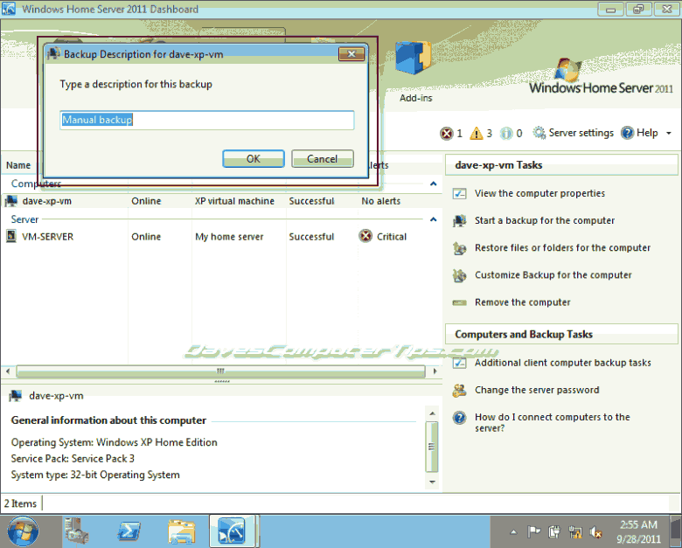The width and height of the screenshot is (682, 548).
Task: Select VM-SERVER name in list
Action: pyautogui.click(x=48, y=237)
